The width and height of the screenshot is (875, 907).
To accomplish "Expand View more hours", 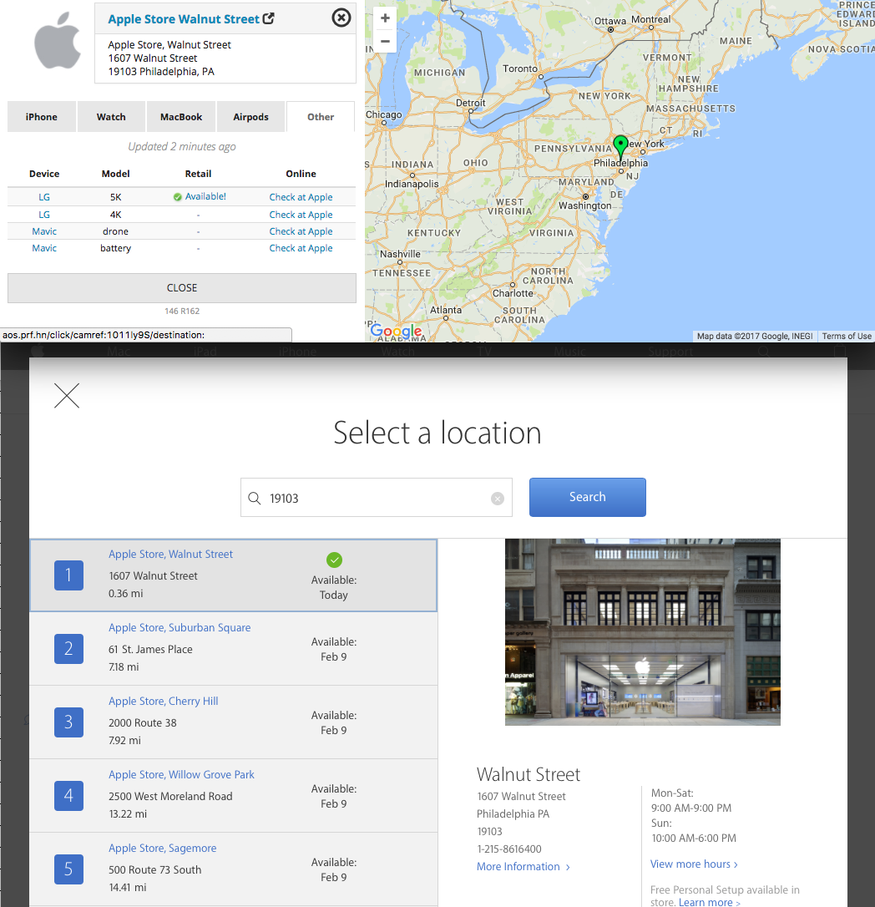I will point(694,864).
